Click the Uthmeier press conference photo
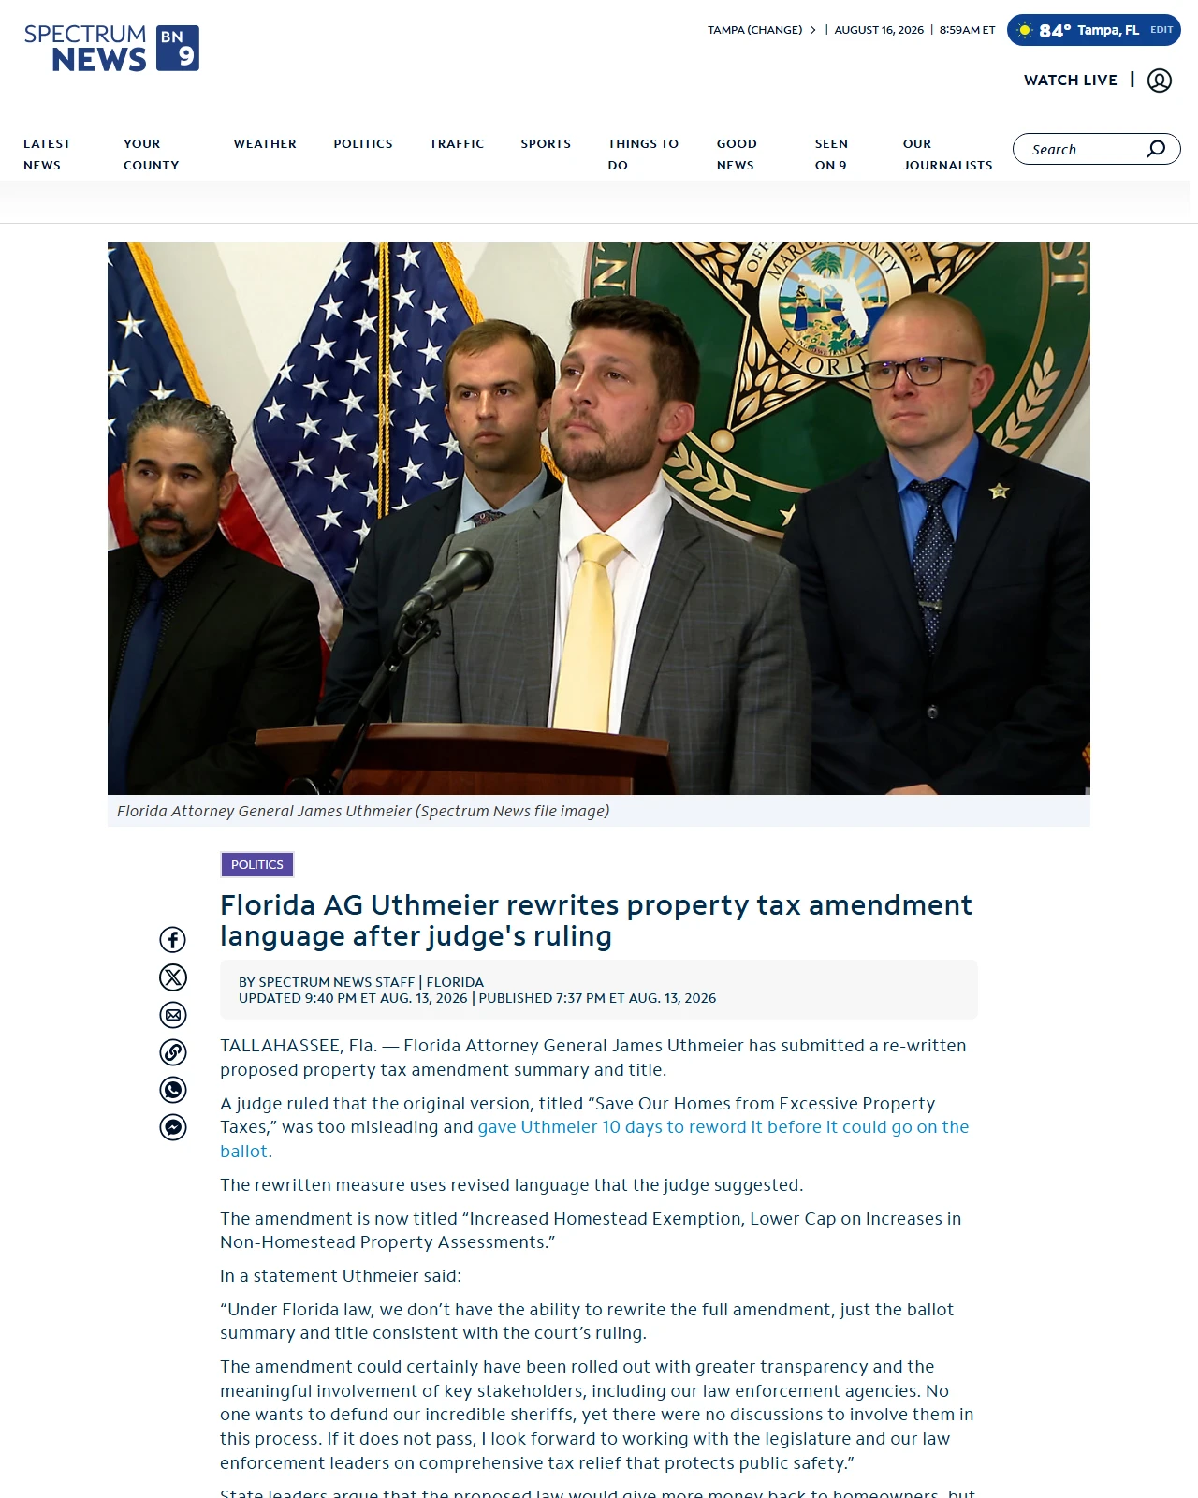The height and width of the screenshot is (1498, 1198). (x=599, y=519)
